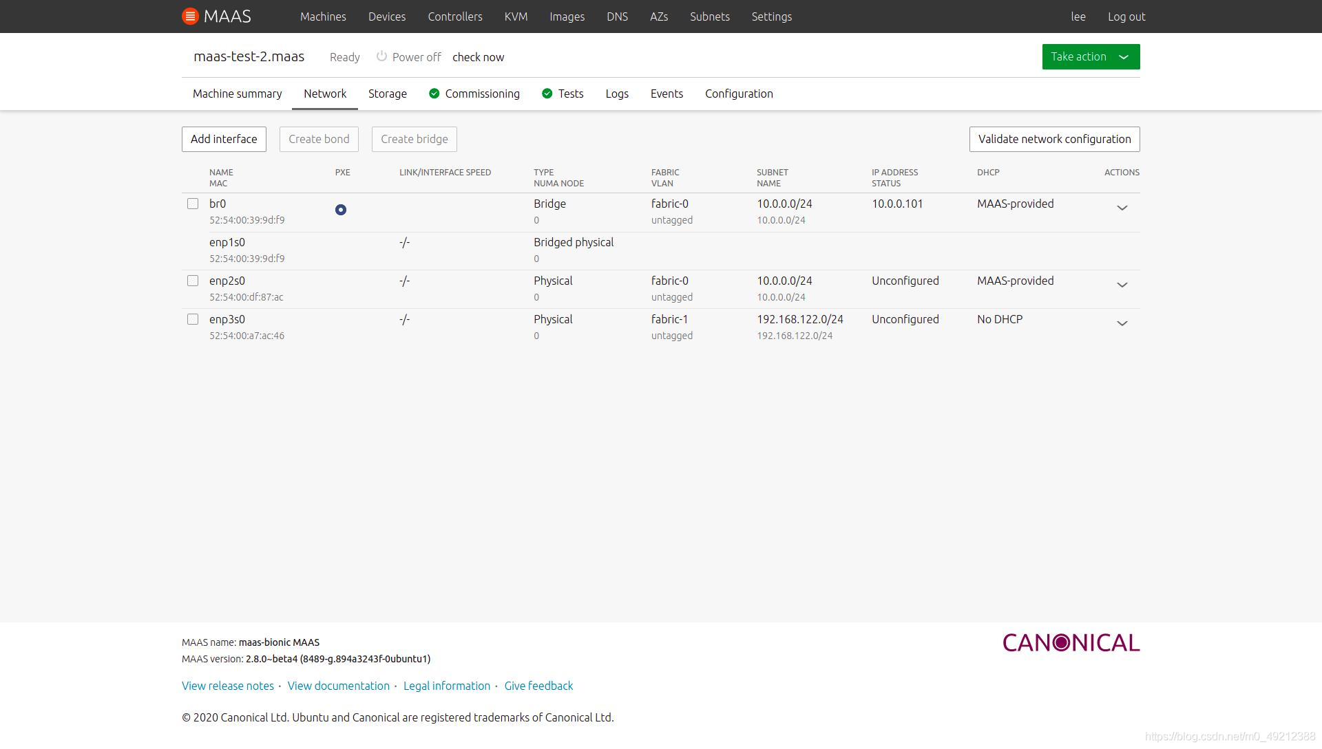Toggle the checkbox for br0 interface
1322x749 pixels.
(191, 203)
